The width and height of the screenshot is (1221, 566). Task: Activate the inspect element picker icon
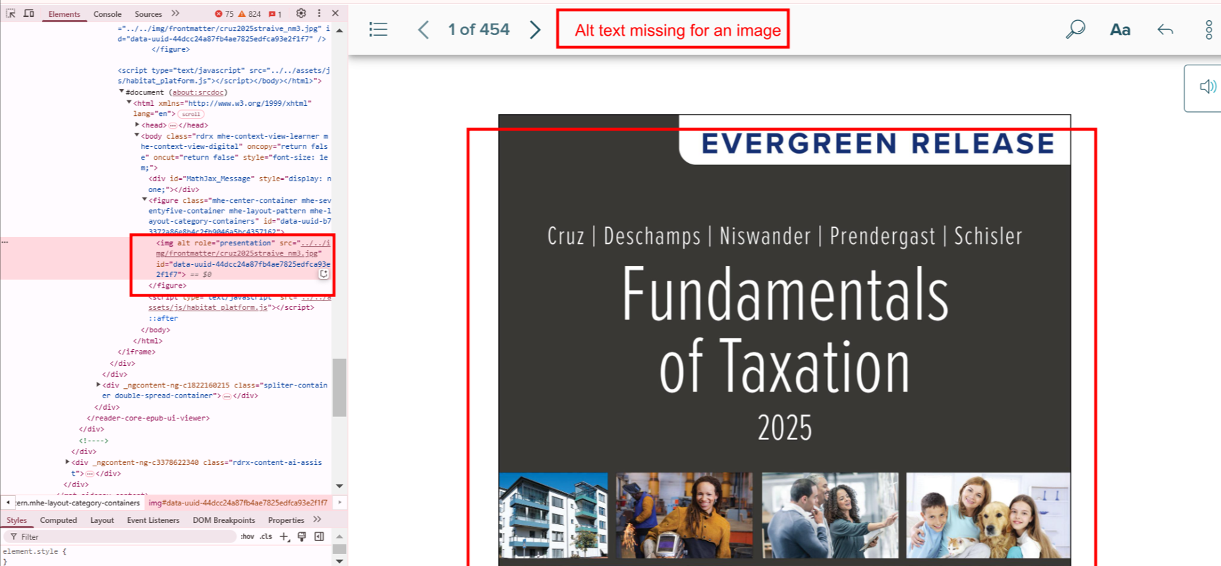point(11,13)
